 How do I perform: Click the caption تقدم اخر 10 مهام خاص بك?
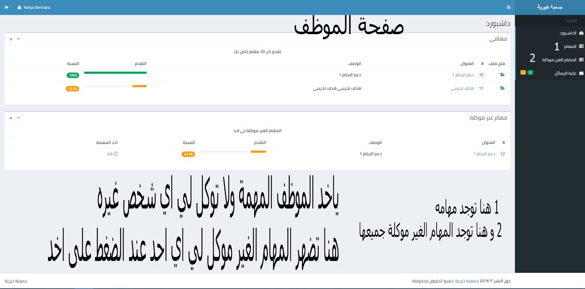click(x=257, y=52)
